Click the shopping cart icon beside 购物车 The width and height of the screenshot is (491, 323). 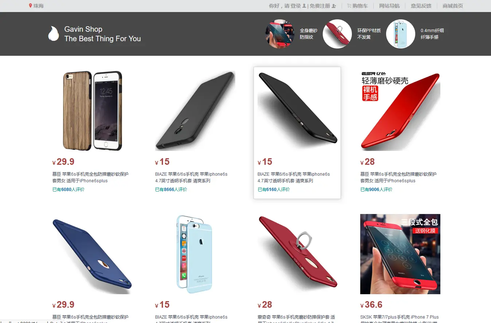[x=349, y=6]
